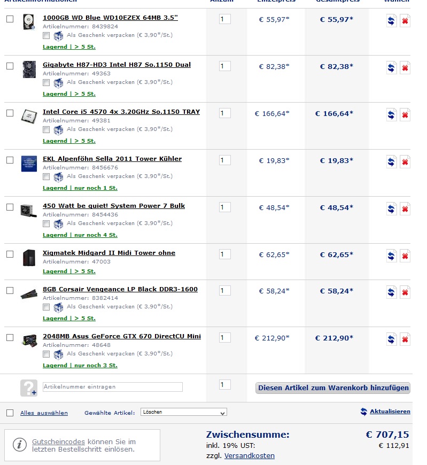The width and height of the screenshot is (427, 465).
Task: Click question mark add-article icon
Action: (x=29, y=388)
